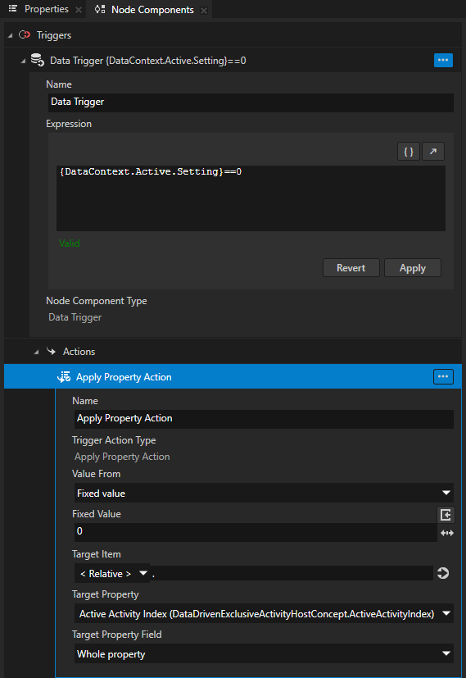466x678 pixels.
Task: Close the Node Components tab
Action: click(204, 11)
